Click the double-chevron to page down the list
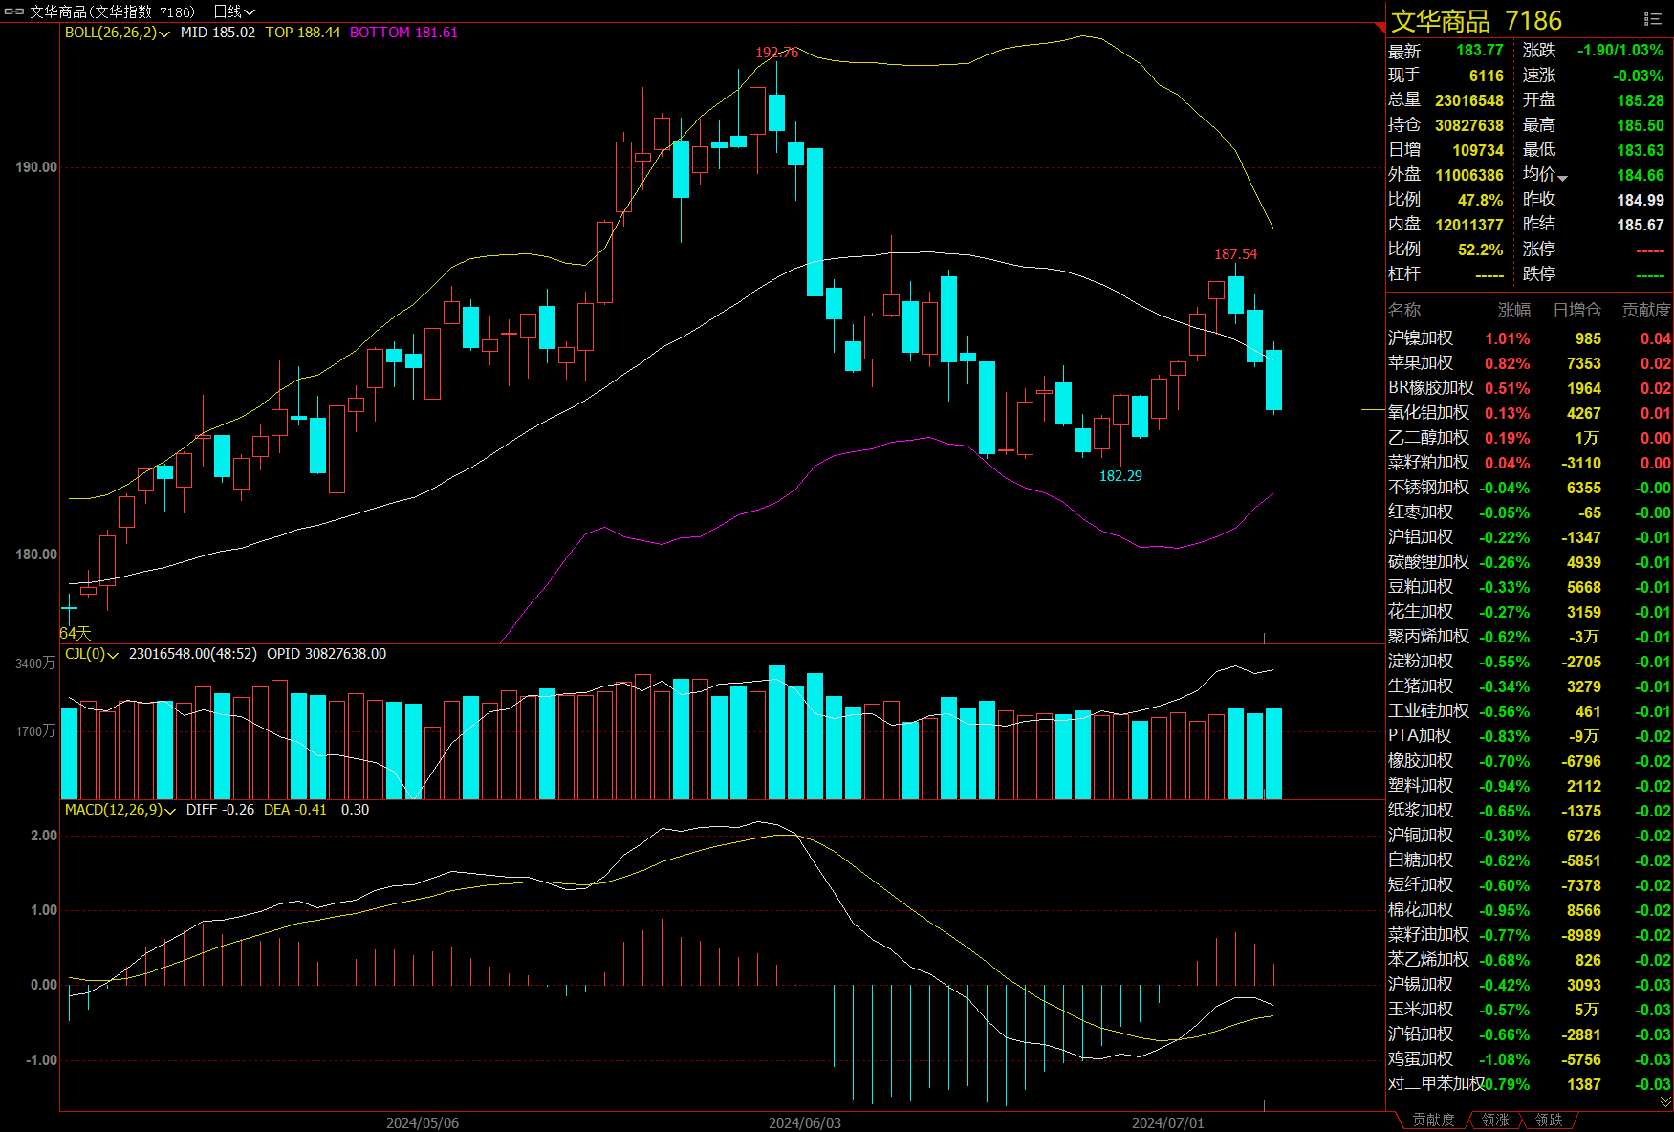Screen dimensions: 1674x1132 [1665, 1101]
